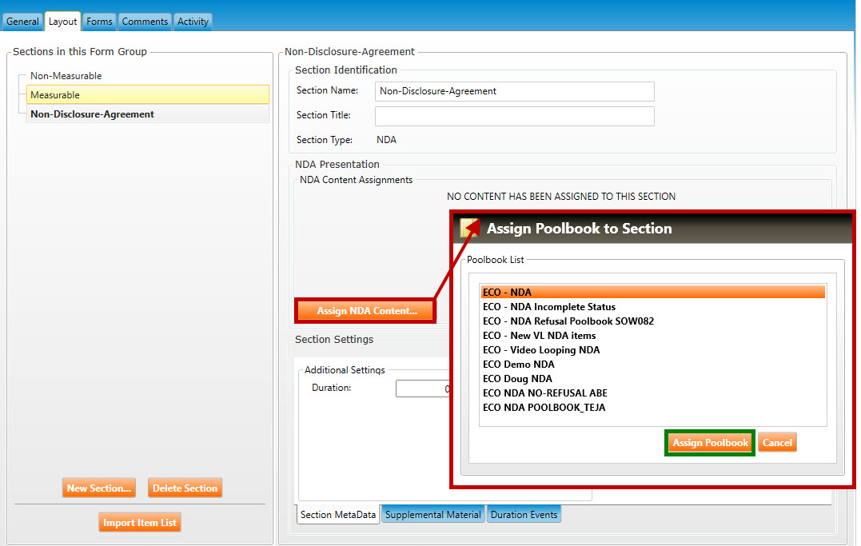The image size is (861, 546).
Task: Click the Import Item List button
Action: 140,523
